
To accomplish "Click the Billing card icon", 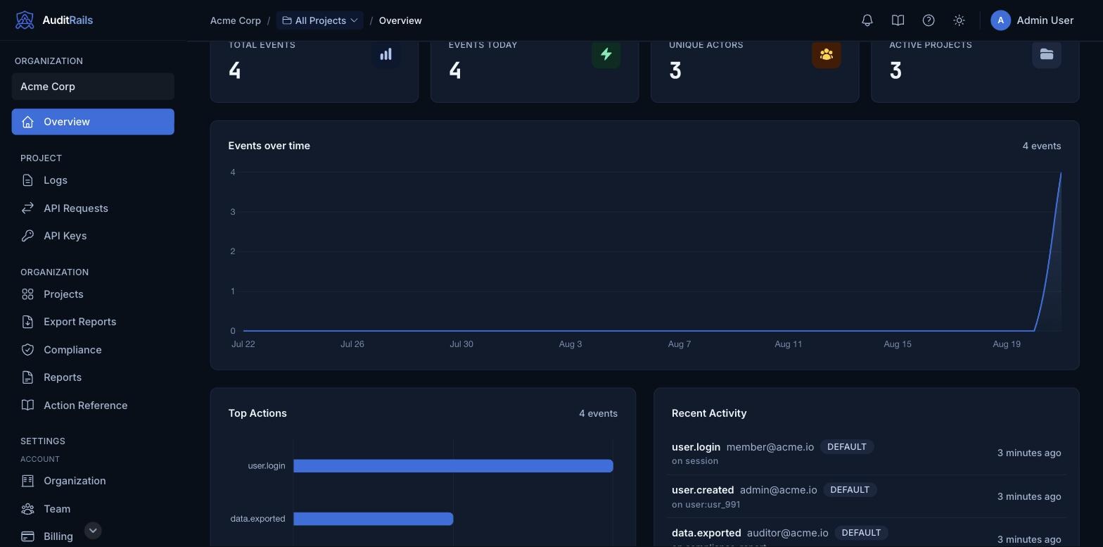I will point(27,536).
